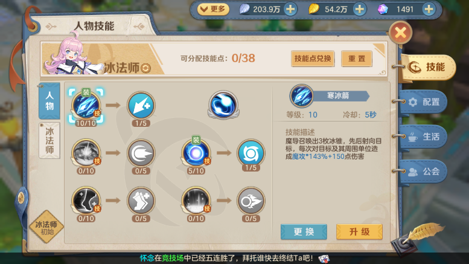
Task: Tap the swirling blue orb skill icon
Action: [223, 105]
